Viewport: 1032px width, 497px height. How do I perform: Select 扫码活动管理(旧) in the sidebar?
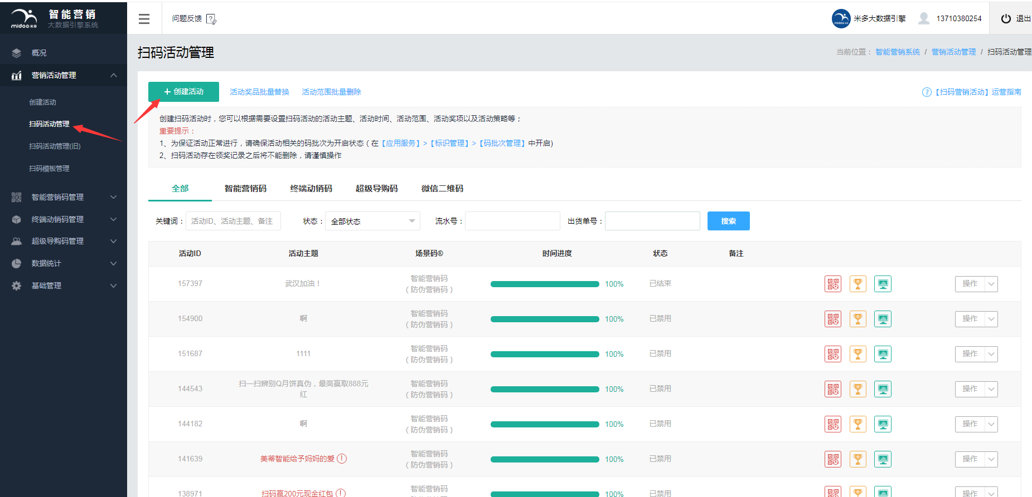(x=55, y=146)
